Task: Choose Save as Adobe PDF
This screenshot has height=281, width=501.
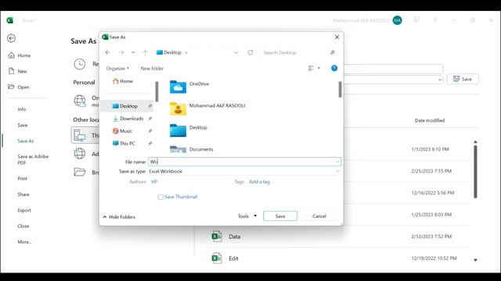Action: (x=33, y=159)
